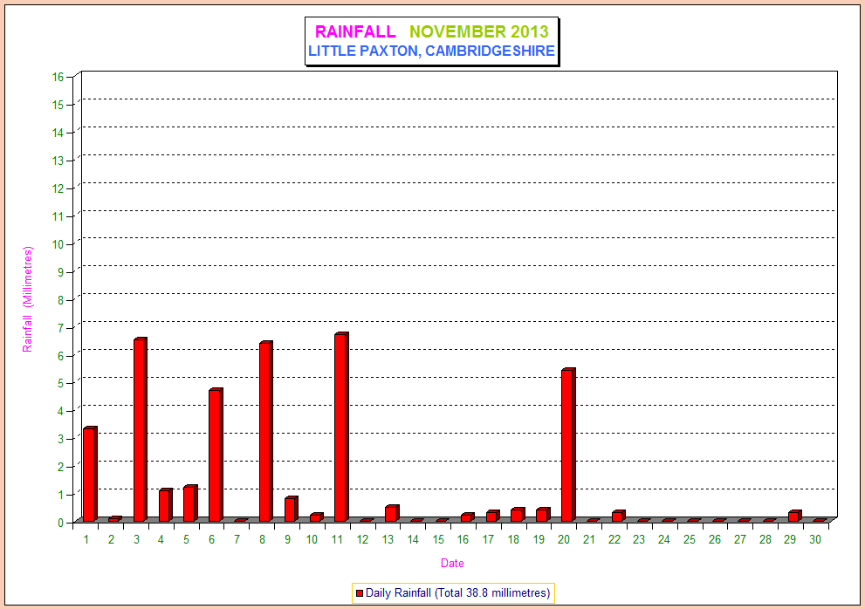Click the bar for date 5
The width and height of the screenshot is (865, 609).
190,503
